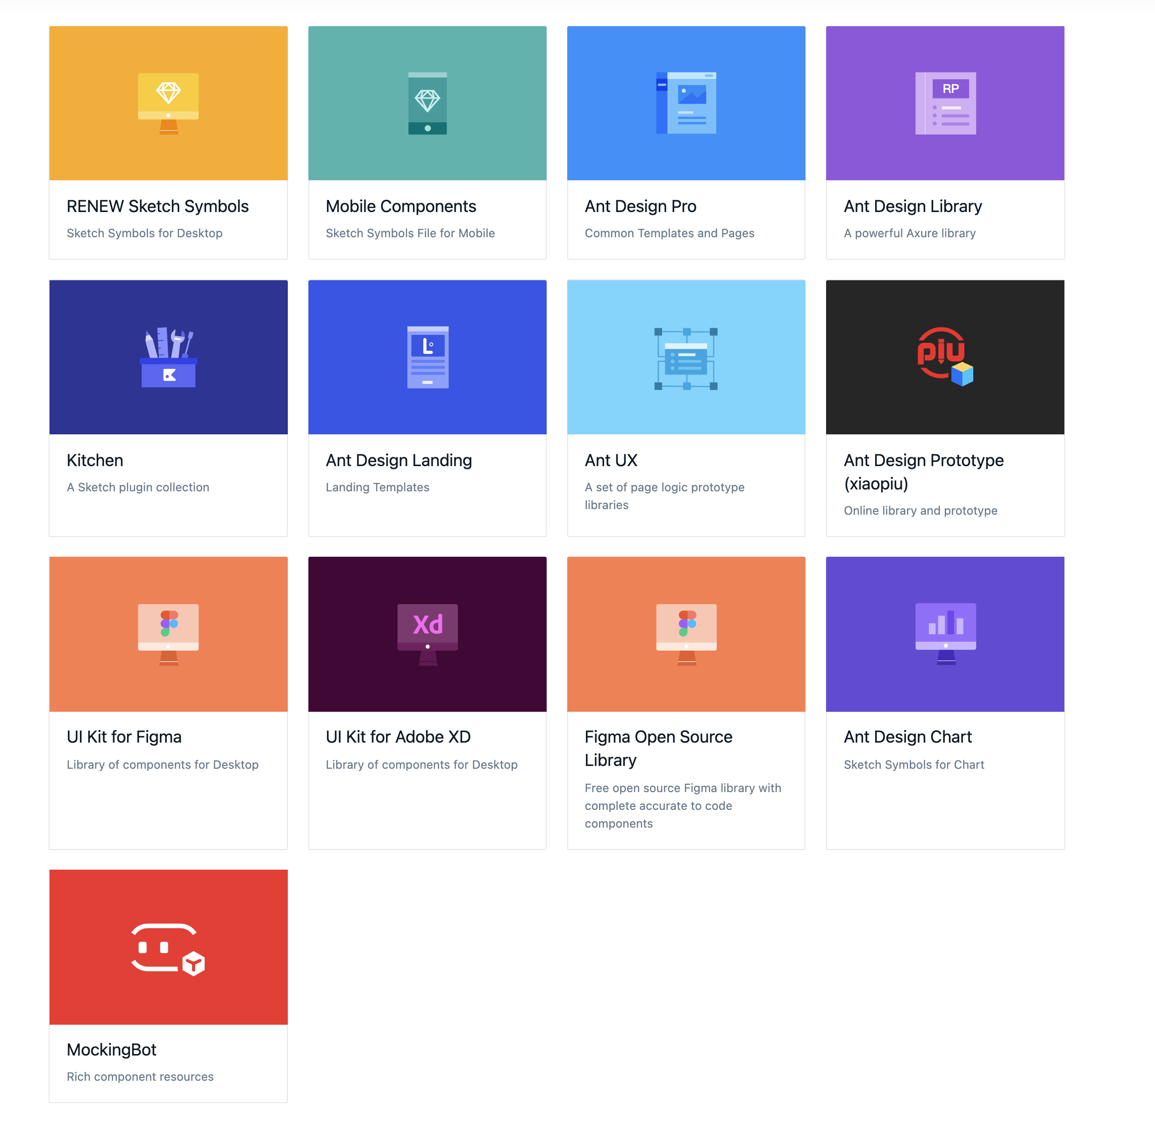Click the Ant Design Pro page icon
Image resolution: width=1155 pixels, height=1134 pixels.
(x=685, y=103)
